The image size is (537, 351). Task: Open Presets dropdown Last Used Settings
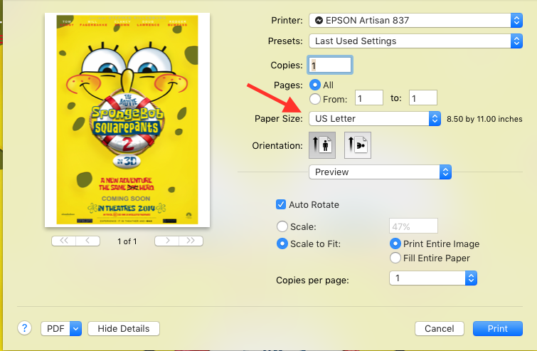tap(415, 41)
